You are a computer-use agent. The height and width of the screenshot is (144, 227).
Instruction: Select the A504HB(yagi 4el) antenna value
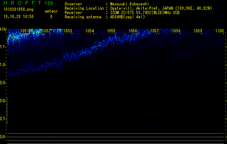coord(127,17)
